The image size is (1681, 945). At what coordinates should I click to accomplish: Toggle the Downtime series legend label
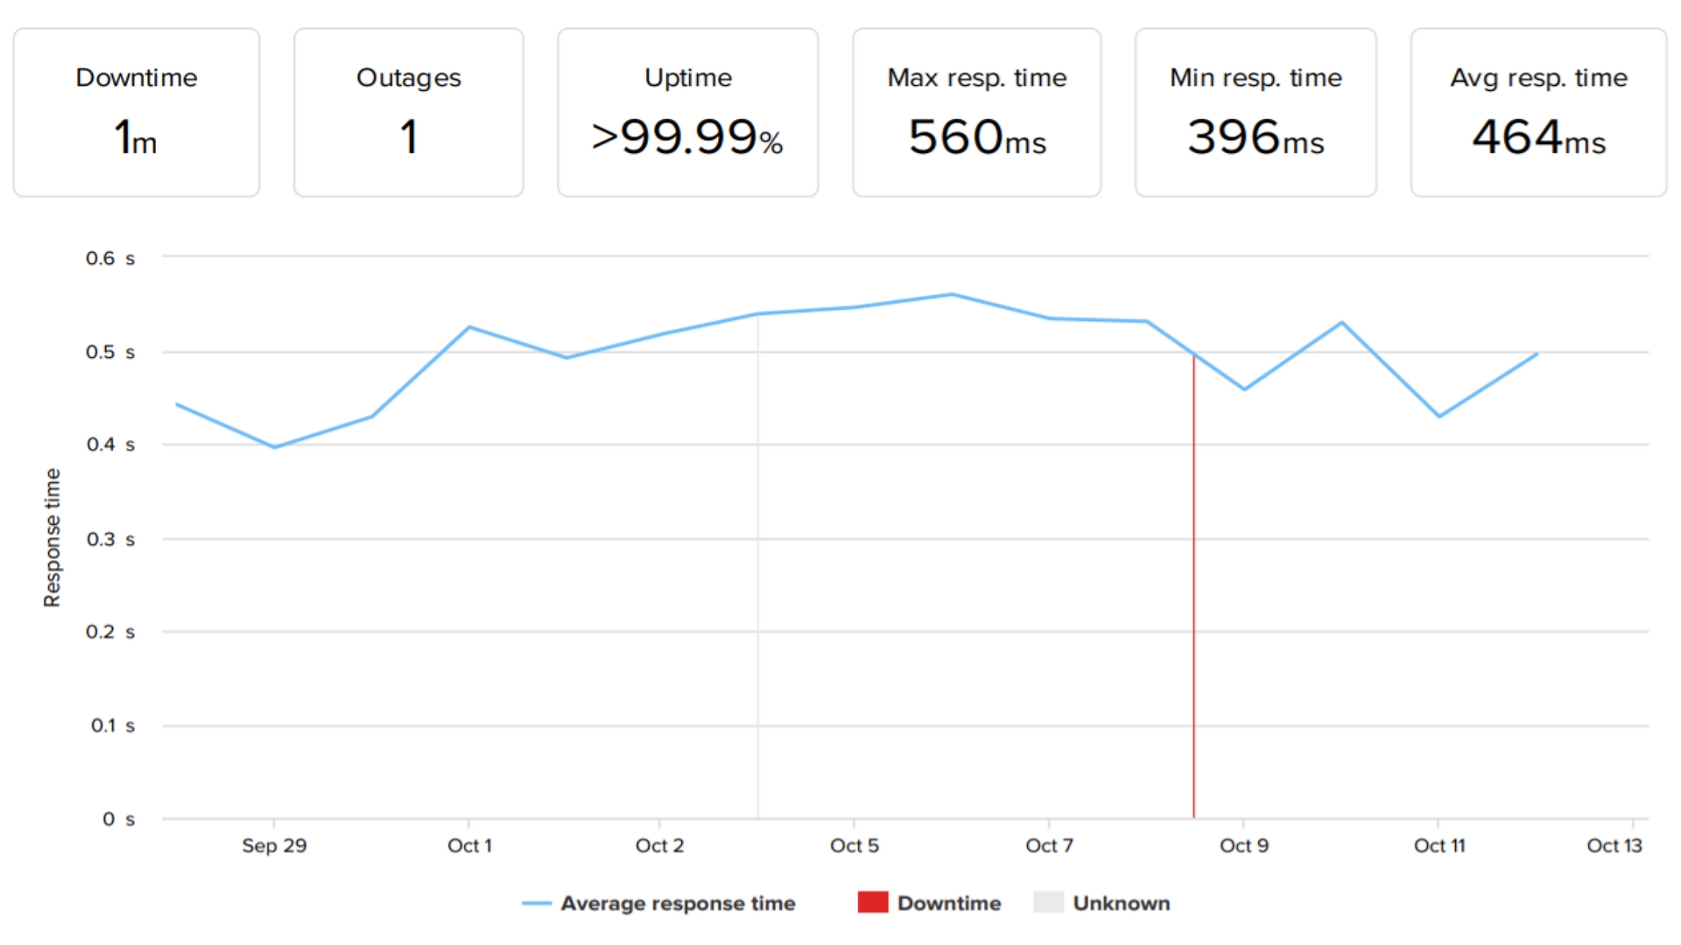(x=949, y=903)
